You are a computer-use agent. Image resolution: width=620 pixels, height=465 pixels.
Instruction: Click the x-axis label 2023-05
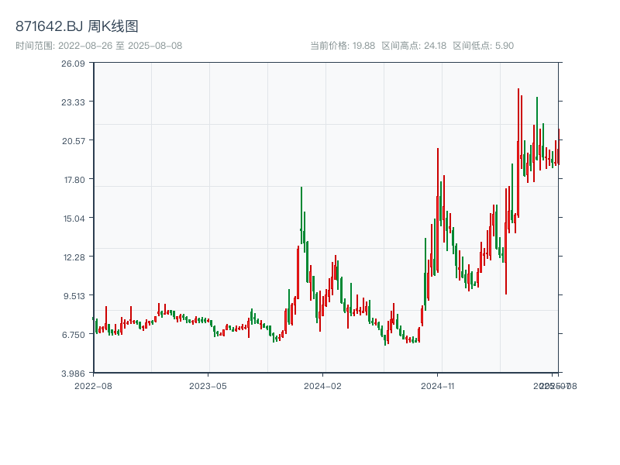point(208,386)
